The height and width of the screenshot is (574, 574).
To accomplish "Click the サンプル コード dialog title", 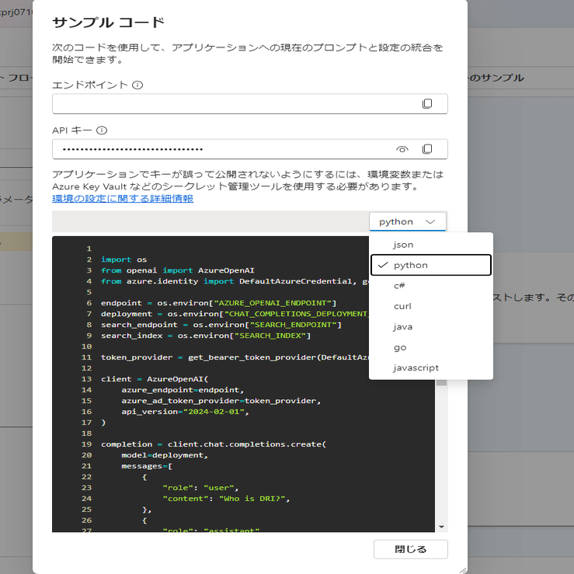I will pyautogui.click(x=108, y=23).
